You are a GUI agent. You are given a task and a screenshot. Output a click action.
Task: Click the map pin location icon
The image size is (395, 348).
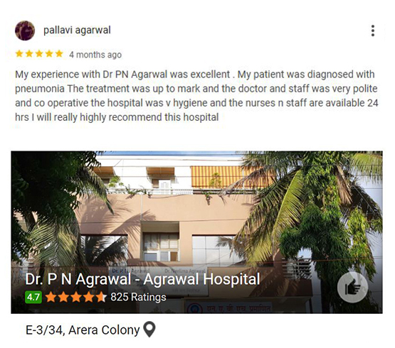[149, 329]
